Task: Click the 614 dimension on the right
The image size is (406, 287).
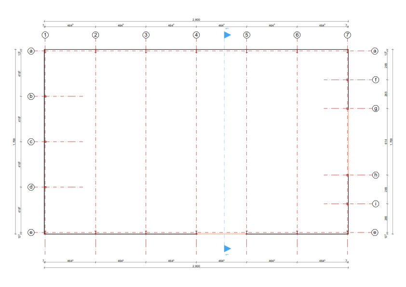Action: (386, 142)
